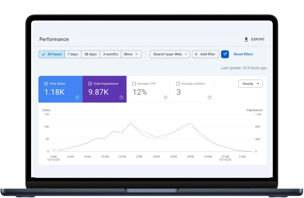The height and width of the screenshot is (198, 304).
Task: Click the 10/14/26 date label
Action: pyautogui.click(x=225, y=160)
